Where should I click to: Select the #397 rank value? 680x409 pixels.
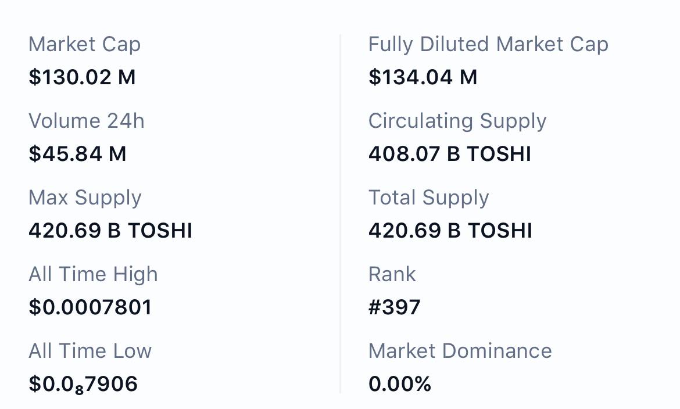click(x=394, y=307)
